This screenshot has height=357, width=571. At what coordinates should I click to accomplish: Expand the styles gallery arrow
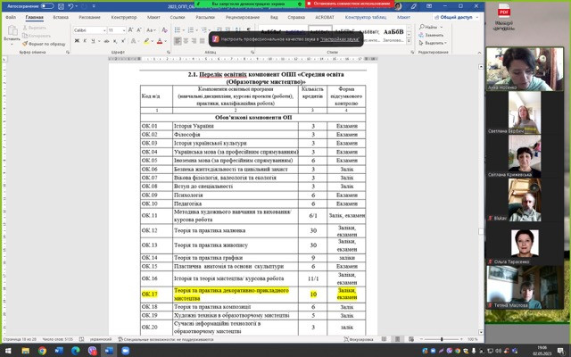(x=409, y=43)
